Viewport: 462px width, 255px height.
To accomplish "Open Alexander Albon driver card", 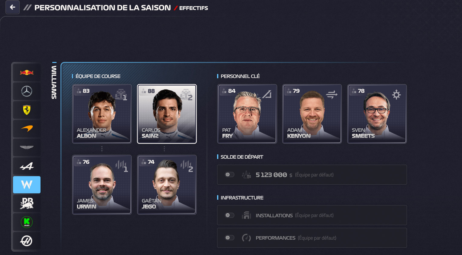I will [x=102, y=114].
